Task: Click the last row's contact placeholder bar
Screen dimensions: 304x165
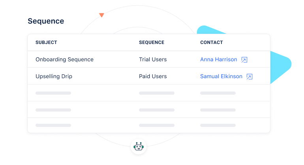Action: pyautogui.click(x=218, y=125)
